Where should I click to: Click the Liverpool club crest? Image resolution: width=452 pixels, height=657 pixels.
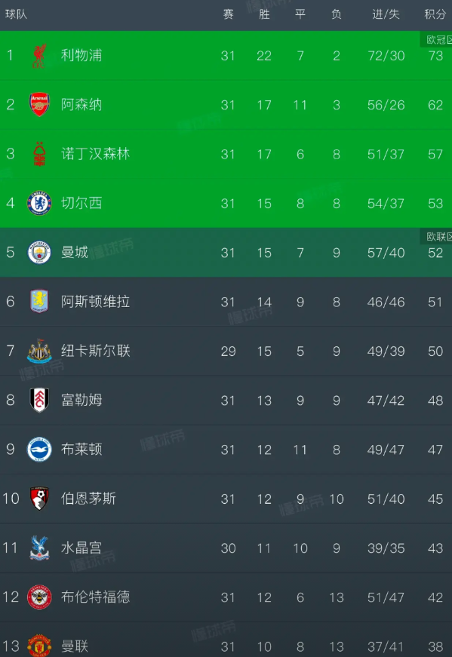[39, 56]
